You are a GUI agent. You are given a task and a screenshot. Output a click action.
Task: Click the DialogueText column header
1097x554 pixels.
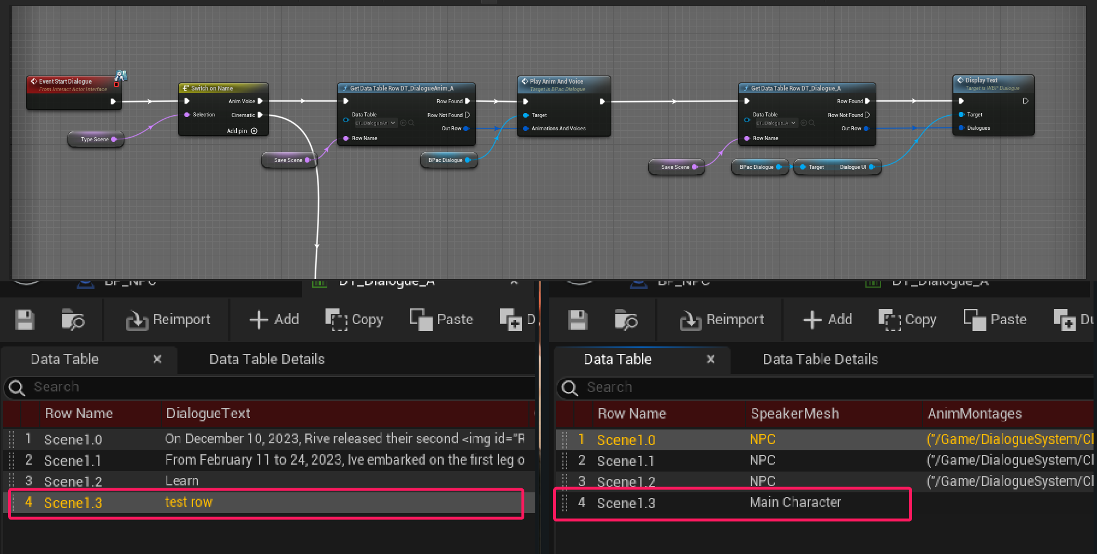pos(208,413)
